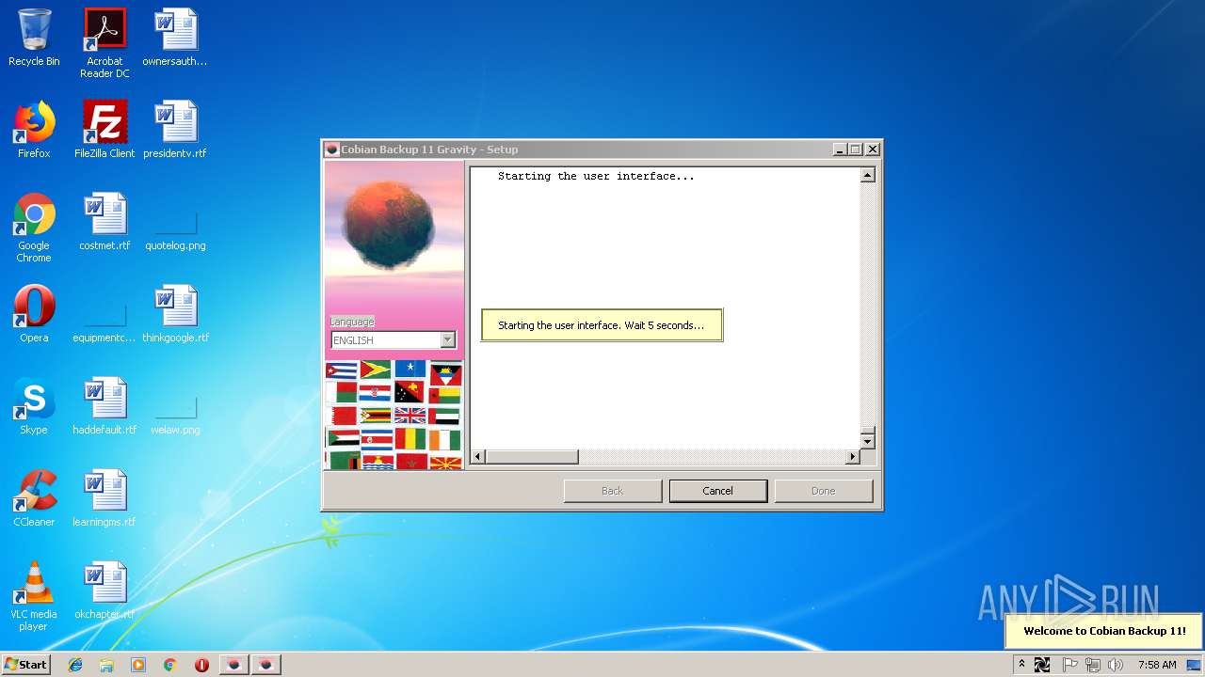This screenshot has width=1205, height=677.
Task: Click the planet image in setup
Action: tap(388, 224)
